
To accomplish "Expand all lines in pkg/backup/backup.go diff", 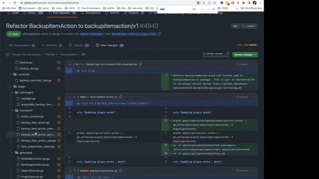I will (75, 171).
